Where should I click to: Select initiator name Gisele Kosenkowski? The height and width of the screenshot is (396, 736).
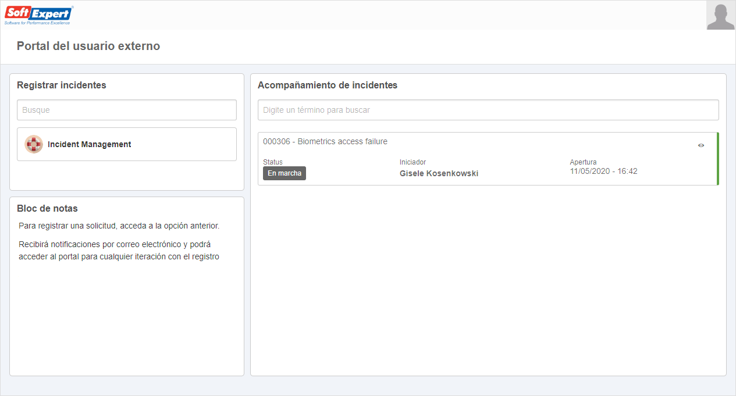pyautogui.click(x=439, y=173)
